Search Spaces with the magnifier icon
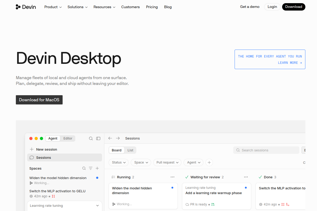This screenshot has height=211, width=317. coord(84,168)
